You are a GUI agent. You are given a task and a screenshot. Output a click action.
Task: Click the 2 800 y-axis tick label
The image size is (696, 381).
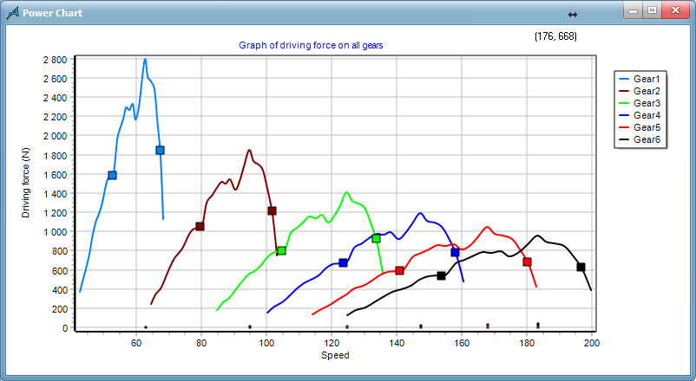(x=55, y=60)
